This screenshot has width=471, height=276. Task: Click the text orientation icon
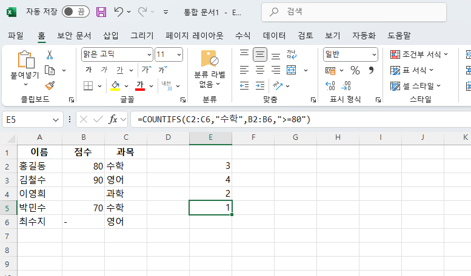278,86
